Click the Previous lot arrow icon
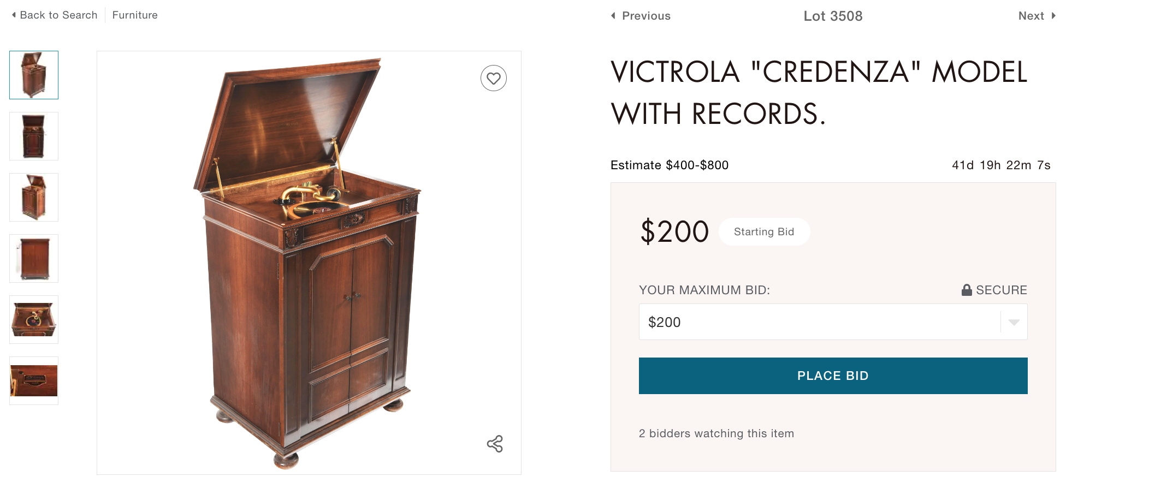This screenshot has height=488, width=1149. click(613, 16)
